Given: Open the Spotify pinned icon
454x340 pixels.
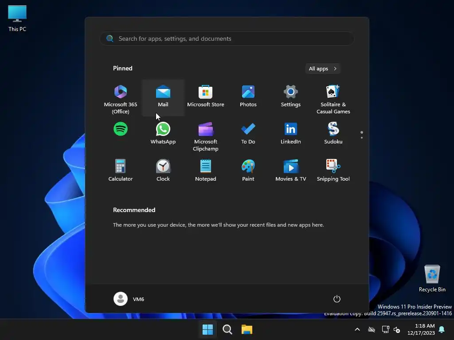Looking at the screenshot, I should (x=121, y=129).
